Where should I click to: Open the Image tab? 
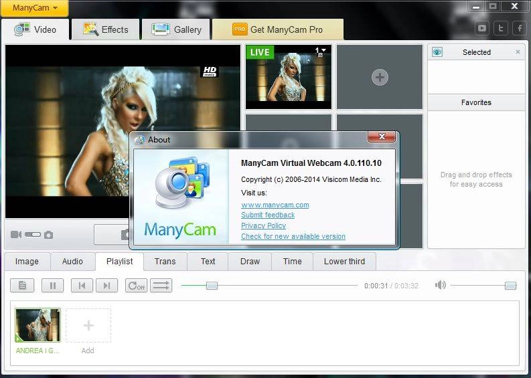[27, 261]
